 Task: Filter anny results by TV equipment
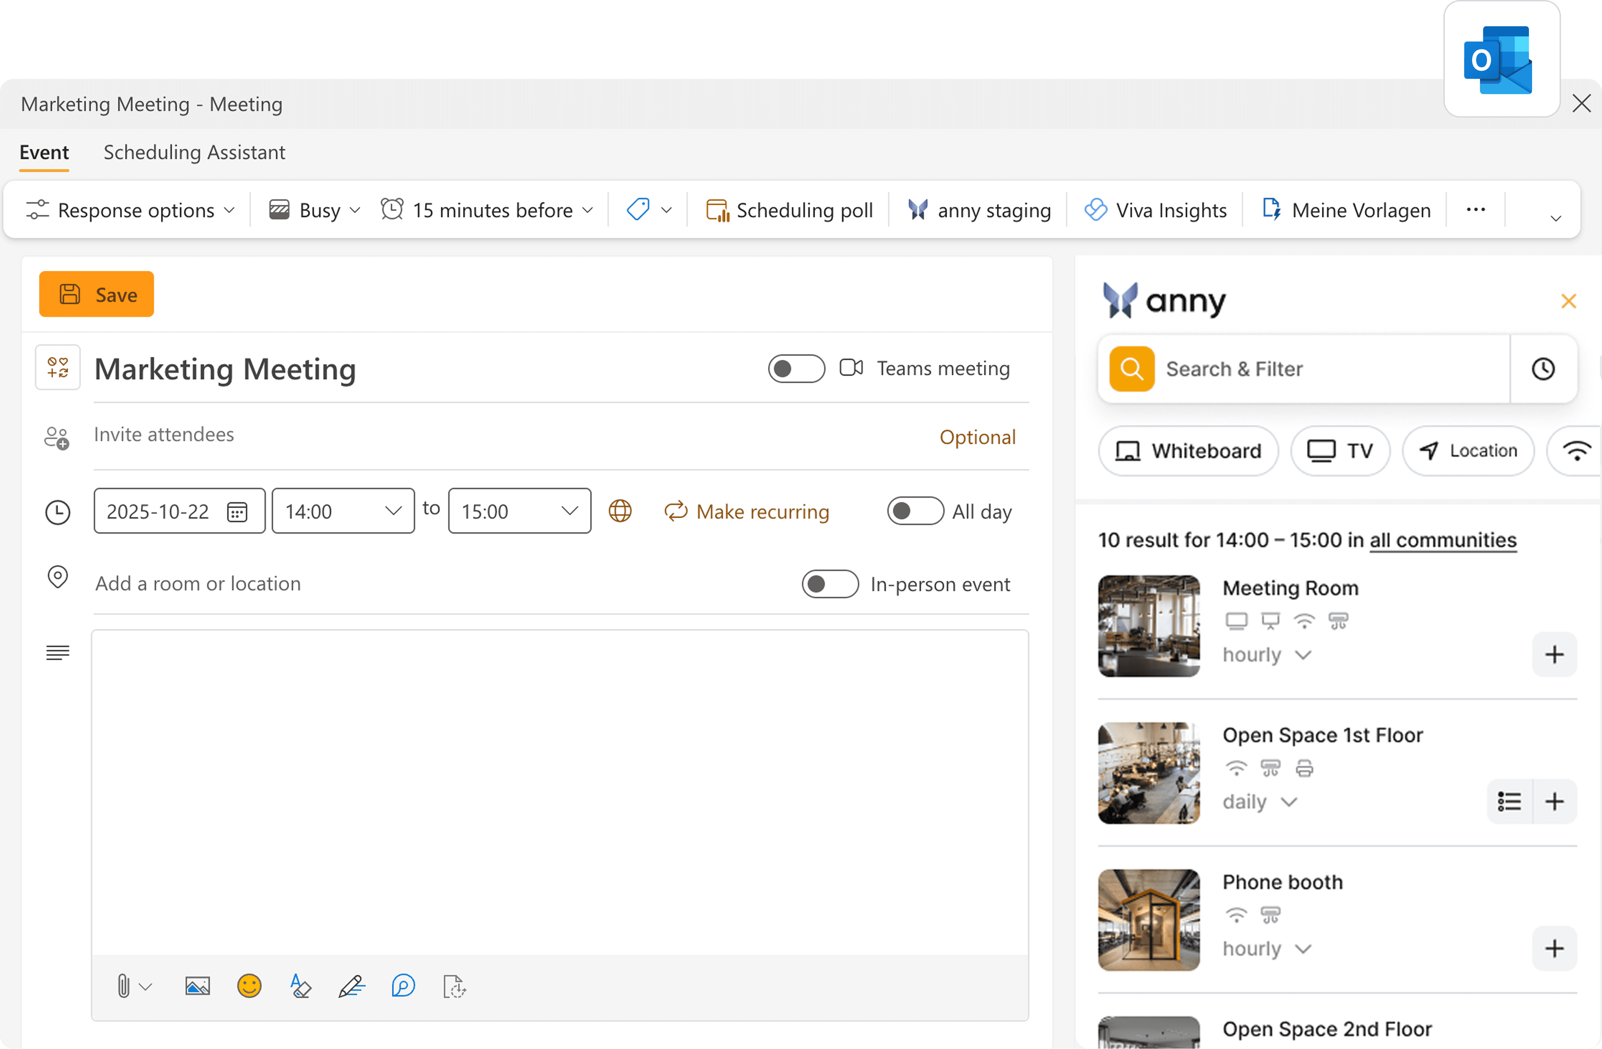pyautogui.click(x=1340, y=451)
